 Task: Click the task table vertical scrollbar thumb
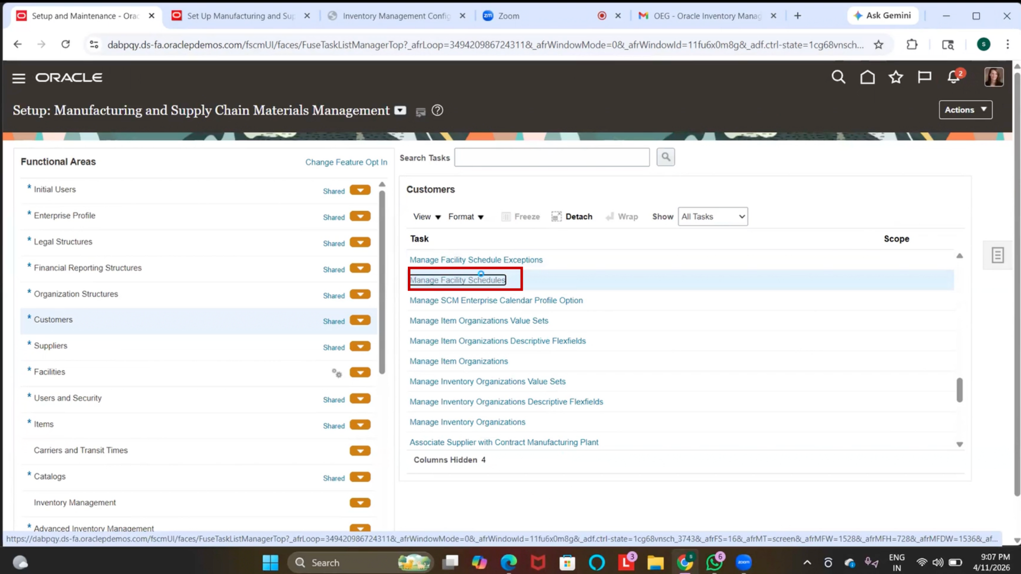coord(960,390)
